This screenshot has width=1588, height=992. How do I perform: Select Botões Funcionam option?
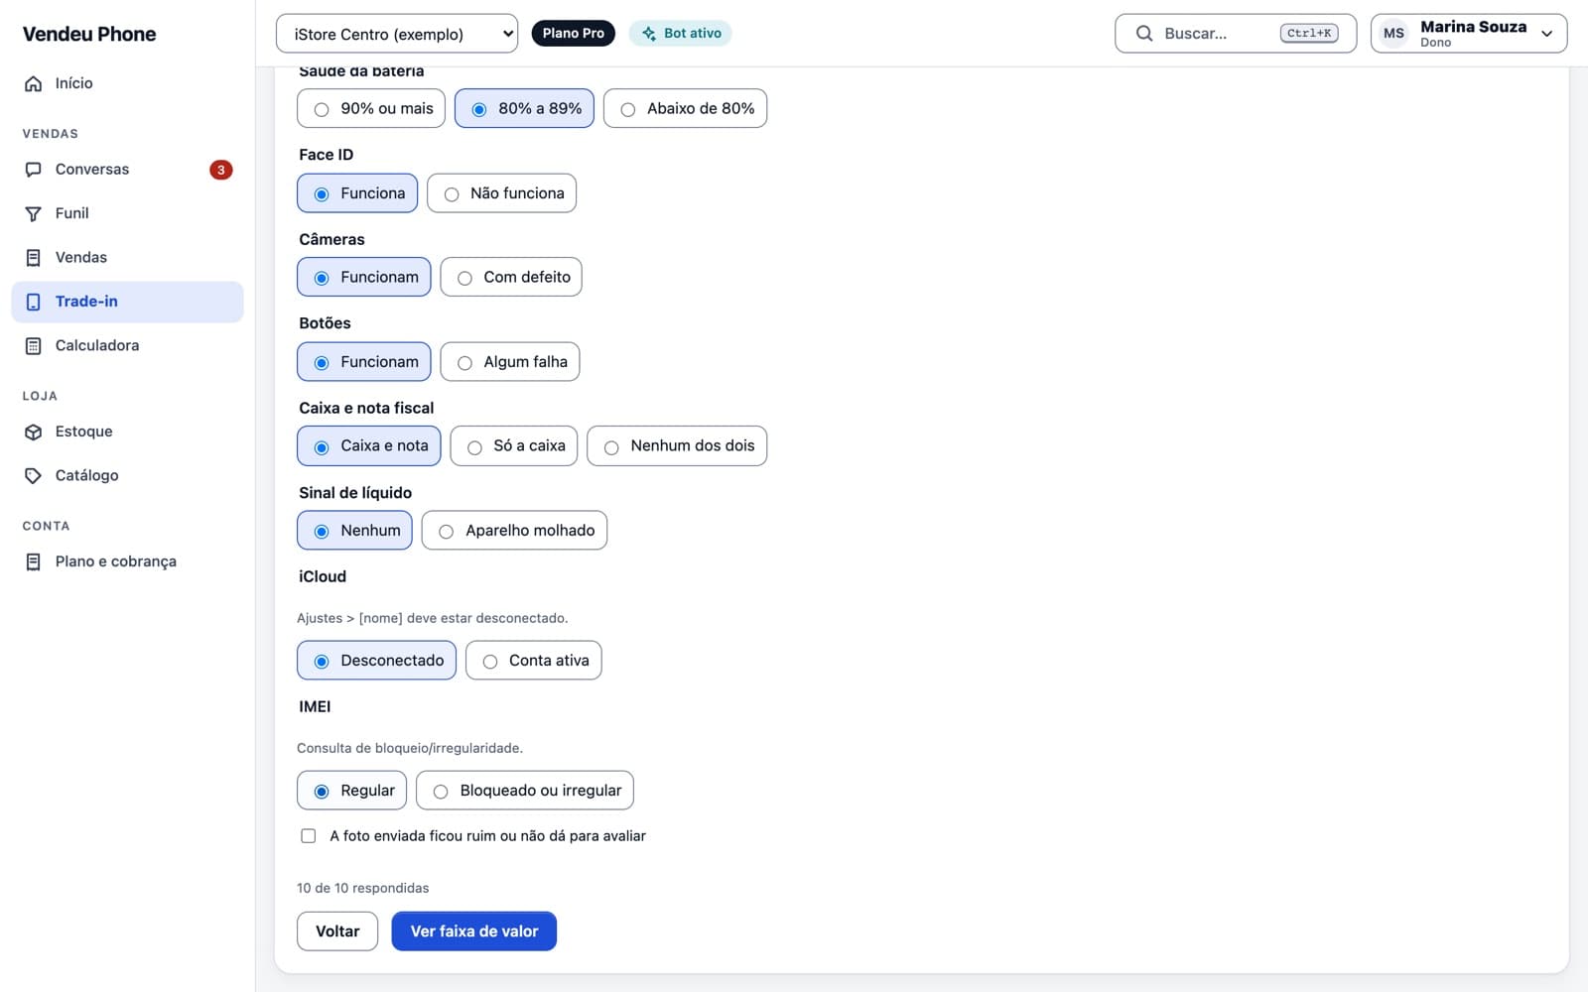(364, 362)
